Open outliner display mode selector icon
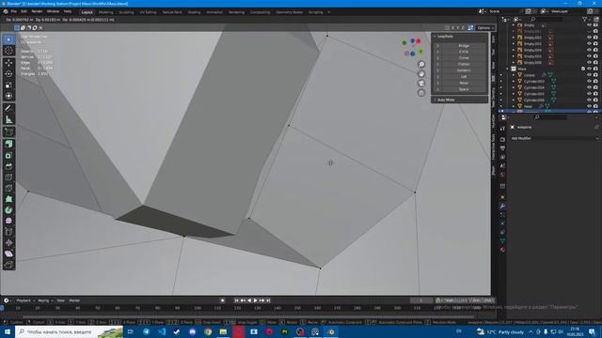The height and width of the screenshot is (338, 602). 516,19
